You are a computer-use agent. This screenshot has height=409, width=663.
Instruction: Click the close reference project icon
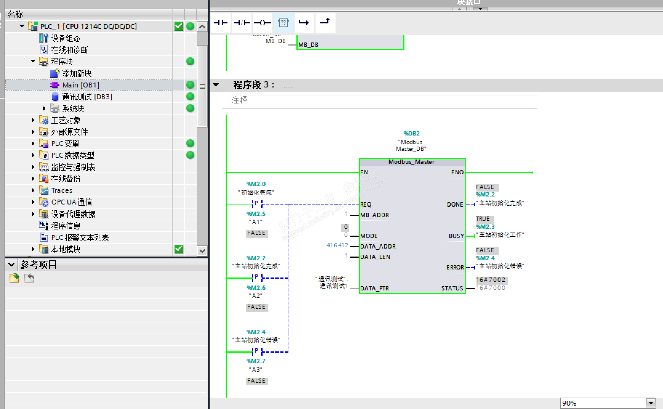click(x=29, y=278)
